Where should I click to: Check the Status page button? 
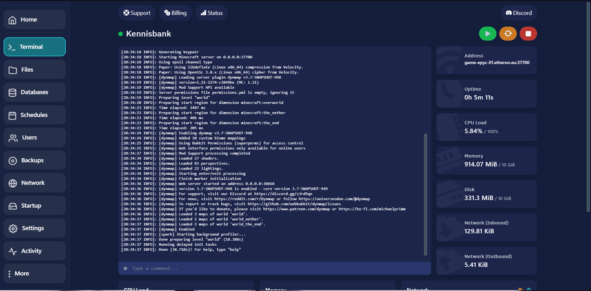pyautogui.click(x=212, y=13)
